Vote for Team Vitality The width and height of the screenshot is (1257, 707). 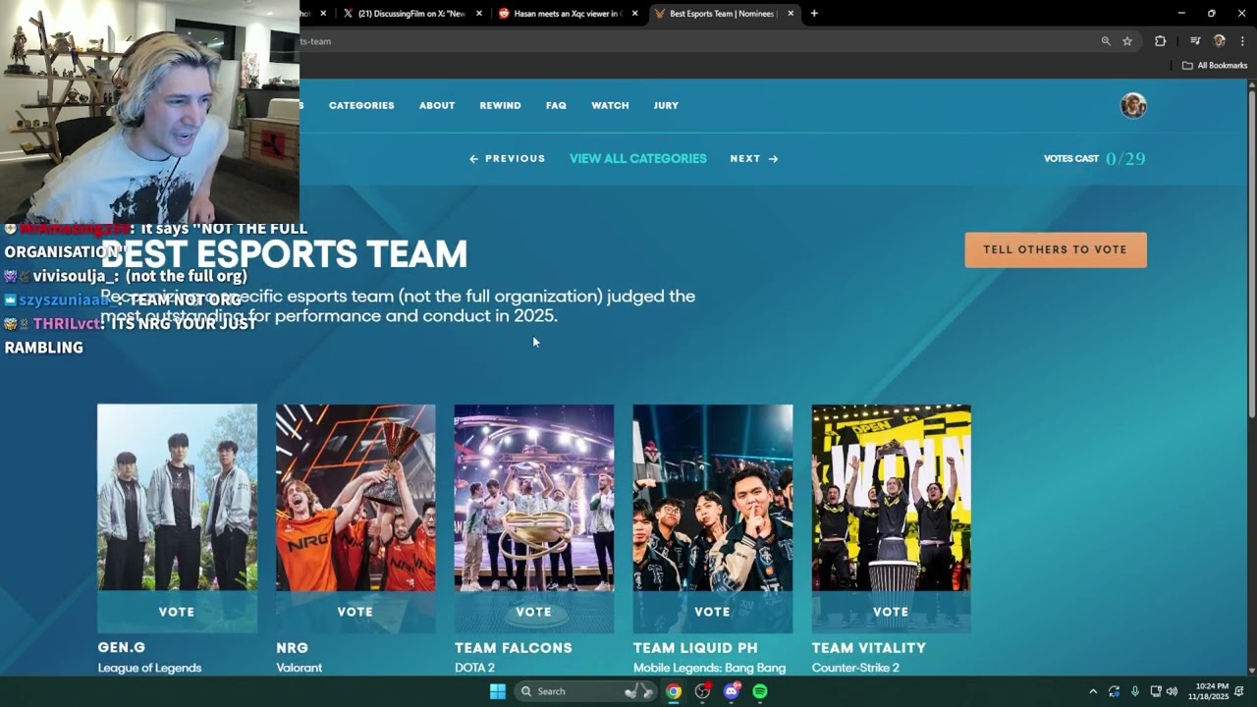coord(891,612)
